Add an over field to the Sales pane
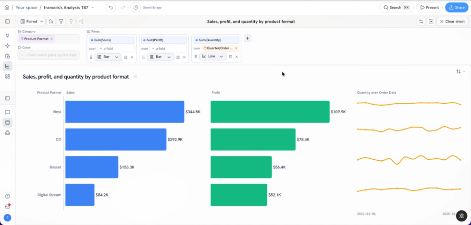 (116, 48)
